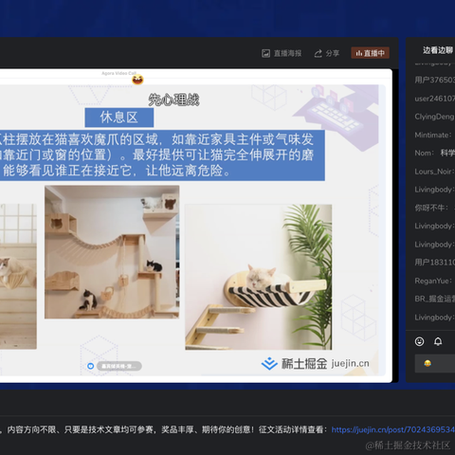The image size is (455, 455).
Task: Click the juejin.cn text on slide
Action: tap(351, 364)
